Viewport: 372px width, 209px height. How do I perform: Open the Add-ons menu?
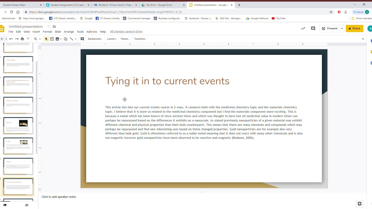92,32
